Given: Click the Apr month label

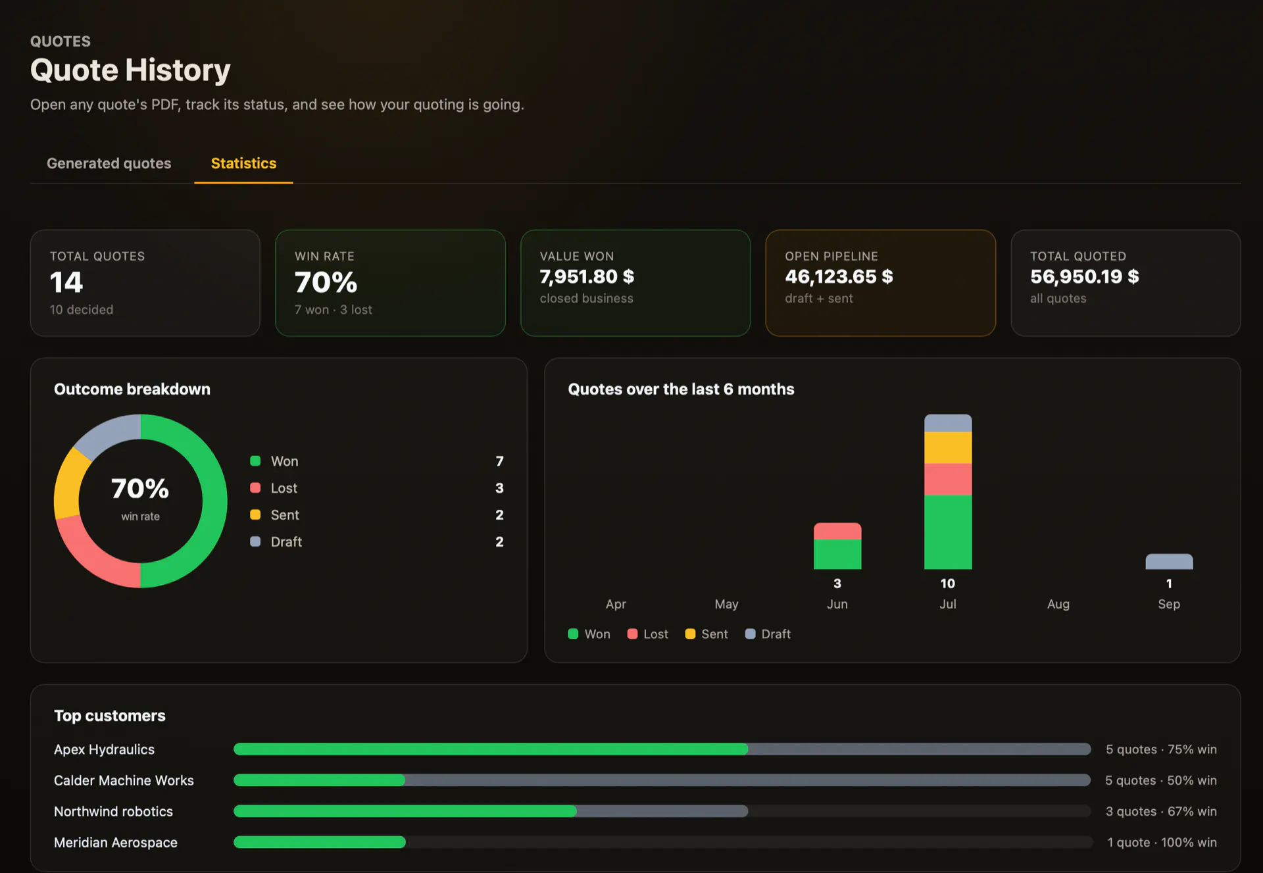Looking at the screenshot, I should [616, 604].
